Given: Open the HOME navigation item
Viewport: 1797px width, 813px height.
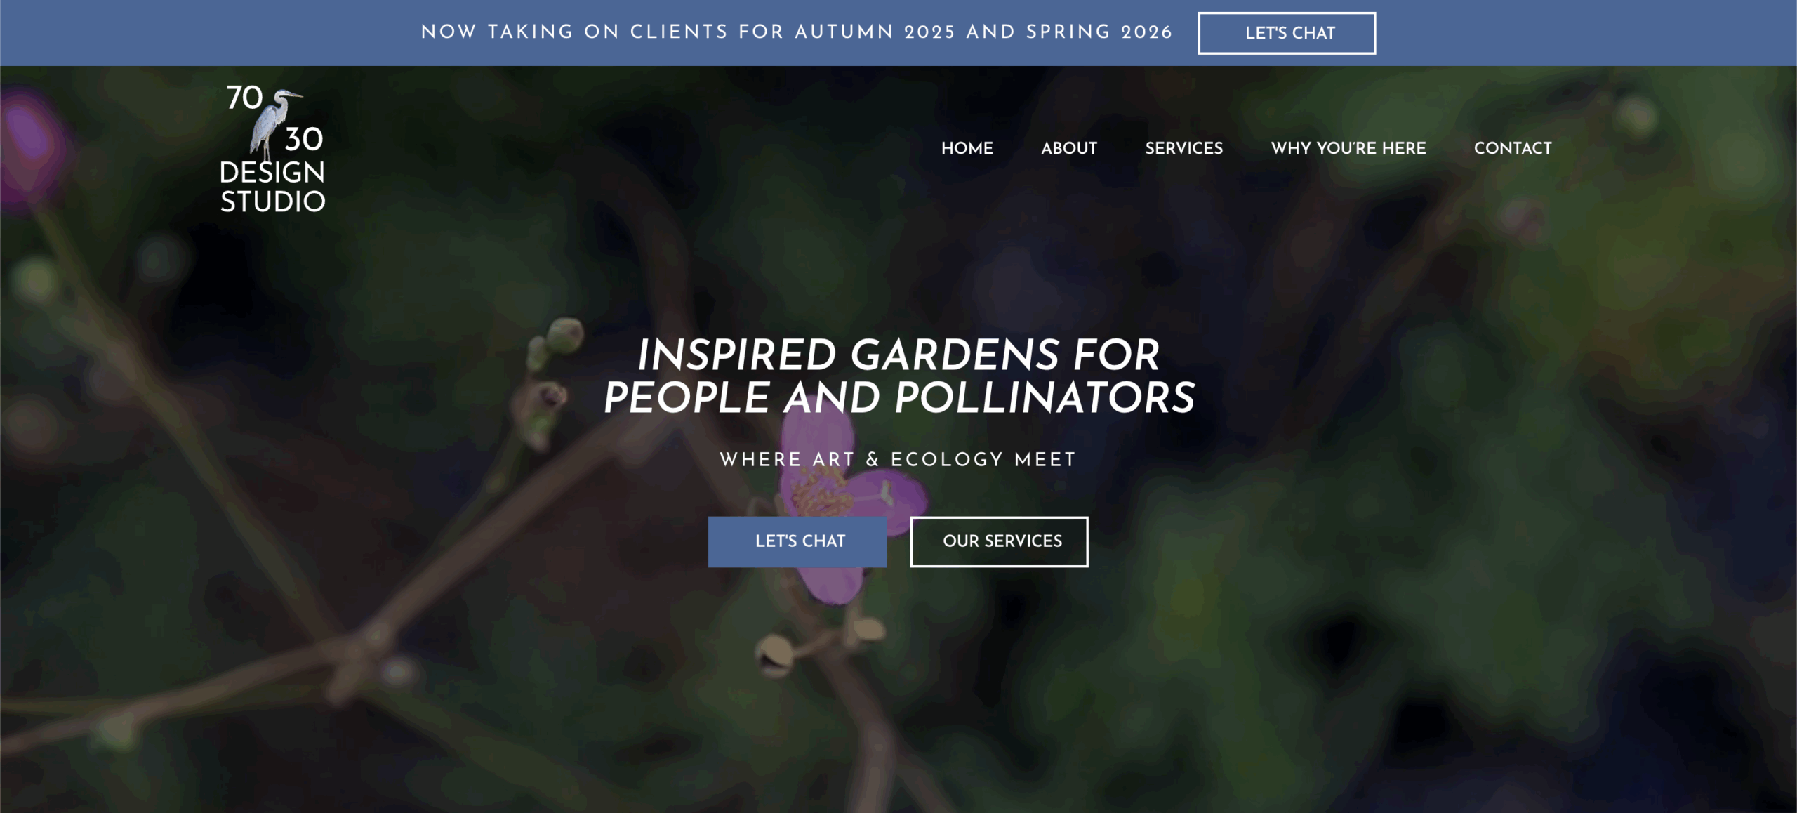Looking at the screenshot, I should click(967, 148).
